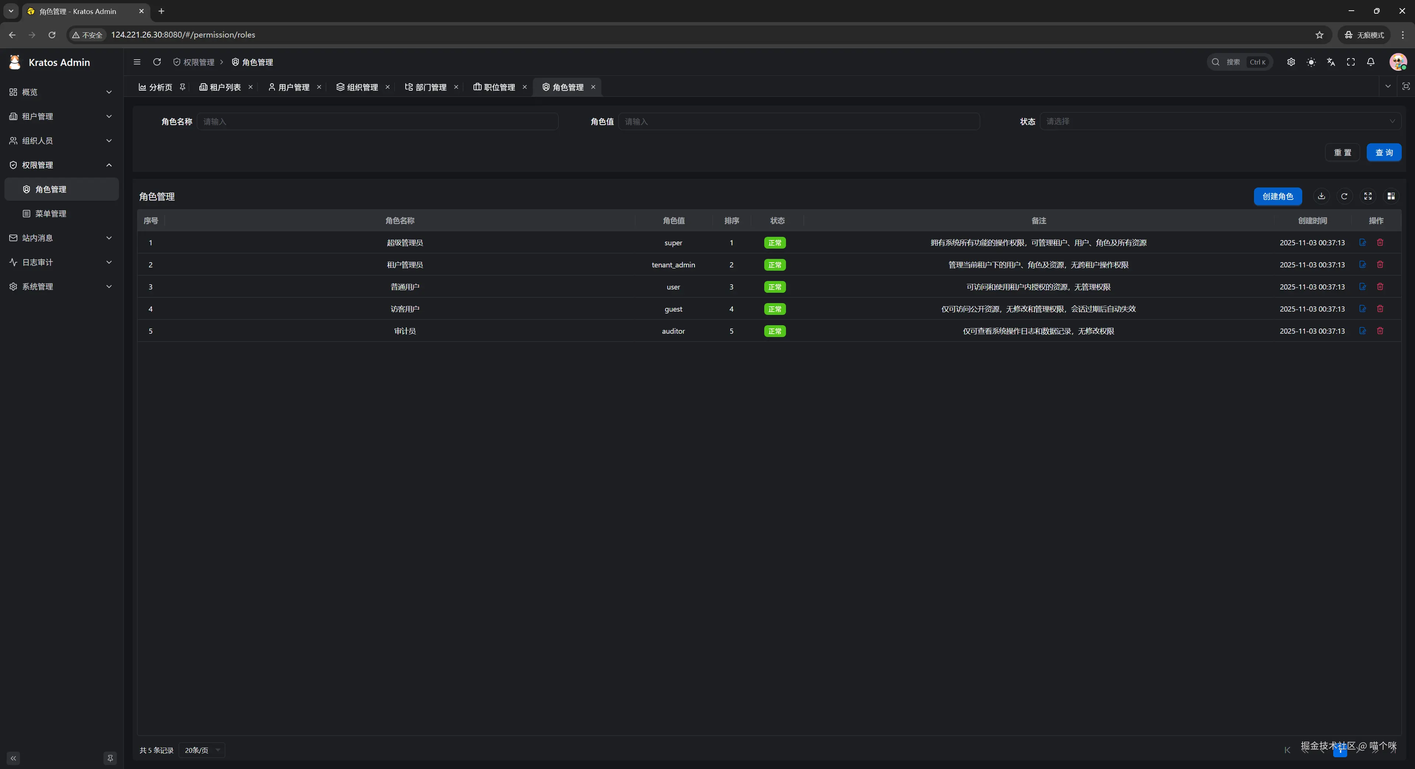
Task: Open the 状态 select dropdown
Action: [1219, 121]
